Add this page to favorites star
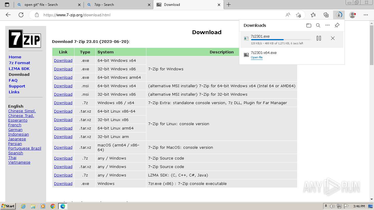Image resolution: width=374 pixels, height=210 pixels. [x=298, y=15]
